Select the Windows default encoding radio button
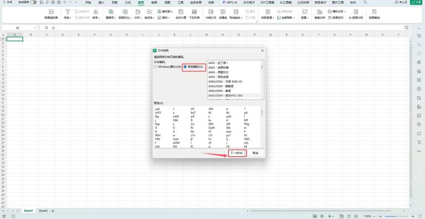This screenshot has width=425, height=219. 155,67
